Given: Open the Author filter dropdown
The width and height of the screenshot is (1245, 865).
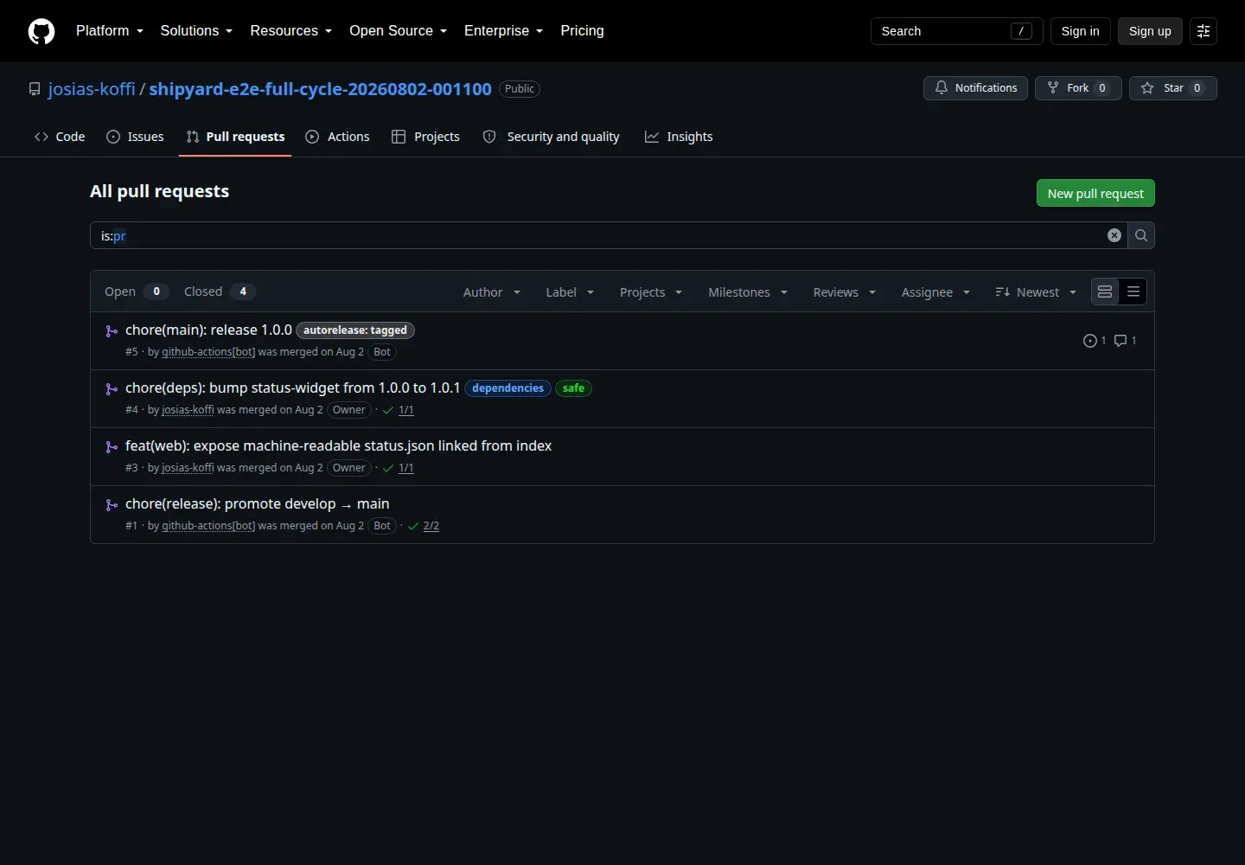Looking at the screenshot, I should 492,292.
